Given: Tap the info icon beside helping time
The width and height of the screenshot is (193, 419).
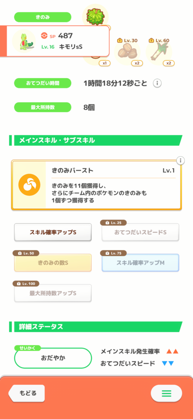Looking at the screenshot, I should point(157,83).
